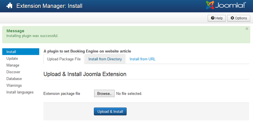This screenshot has height=126, width=253.
Task: Open Install languages in the sidebar
Action: click(20, 92)
